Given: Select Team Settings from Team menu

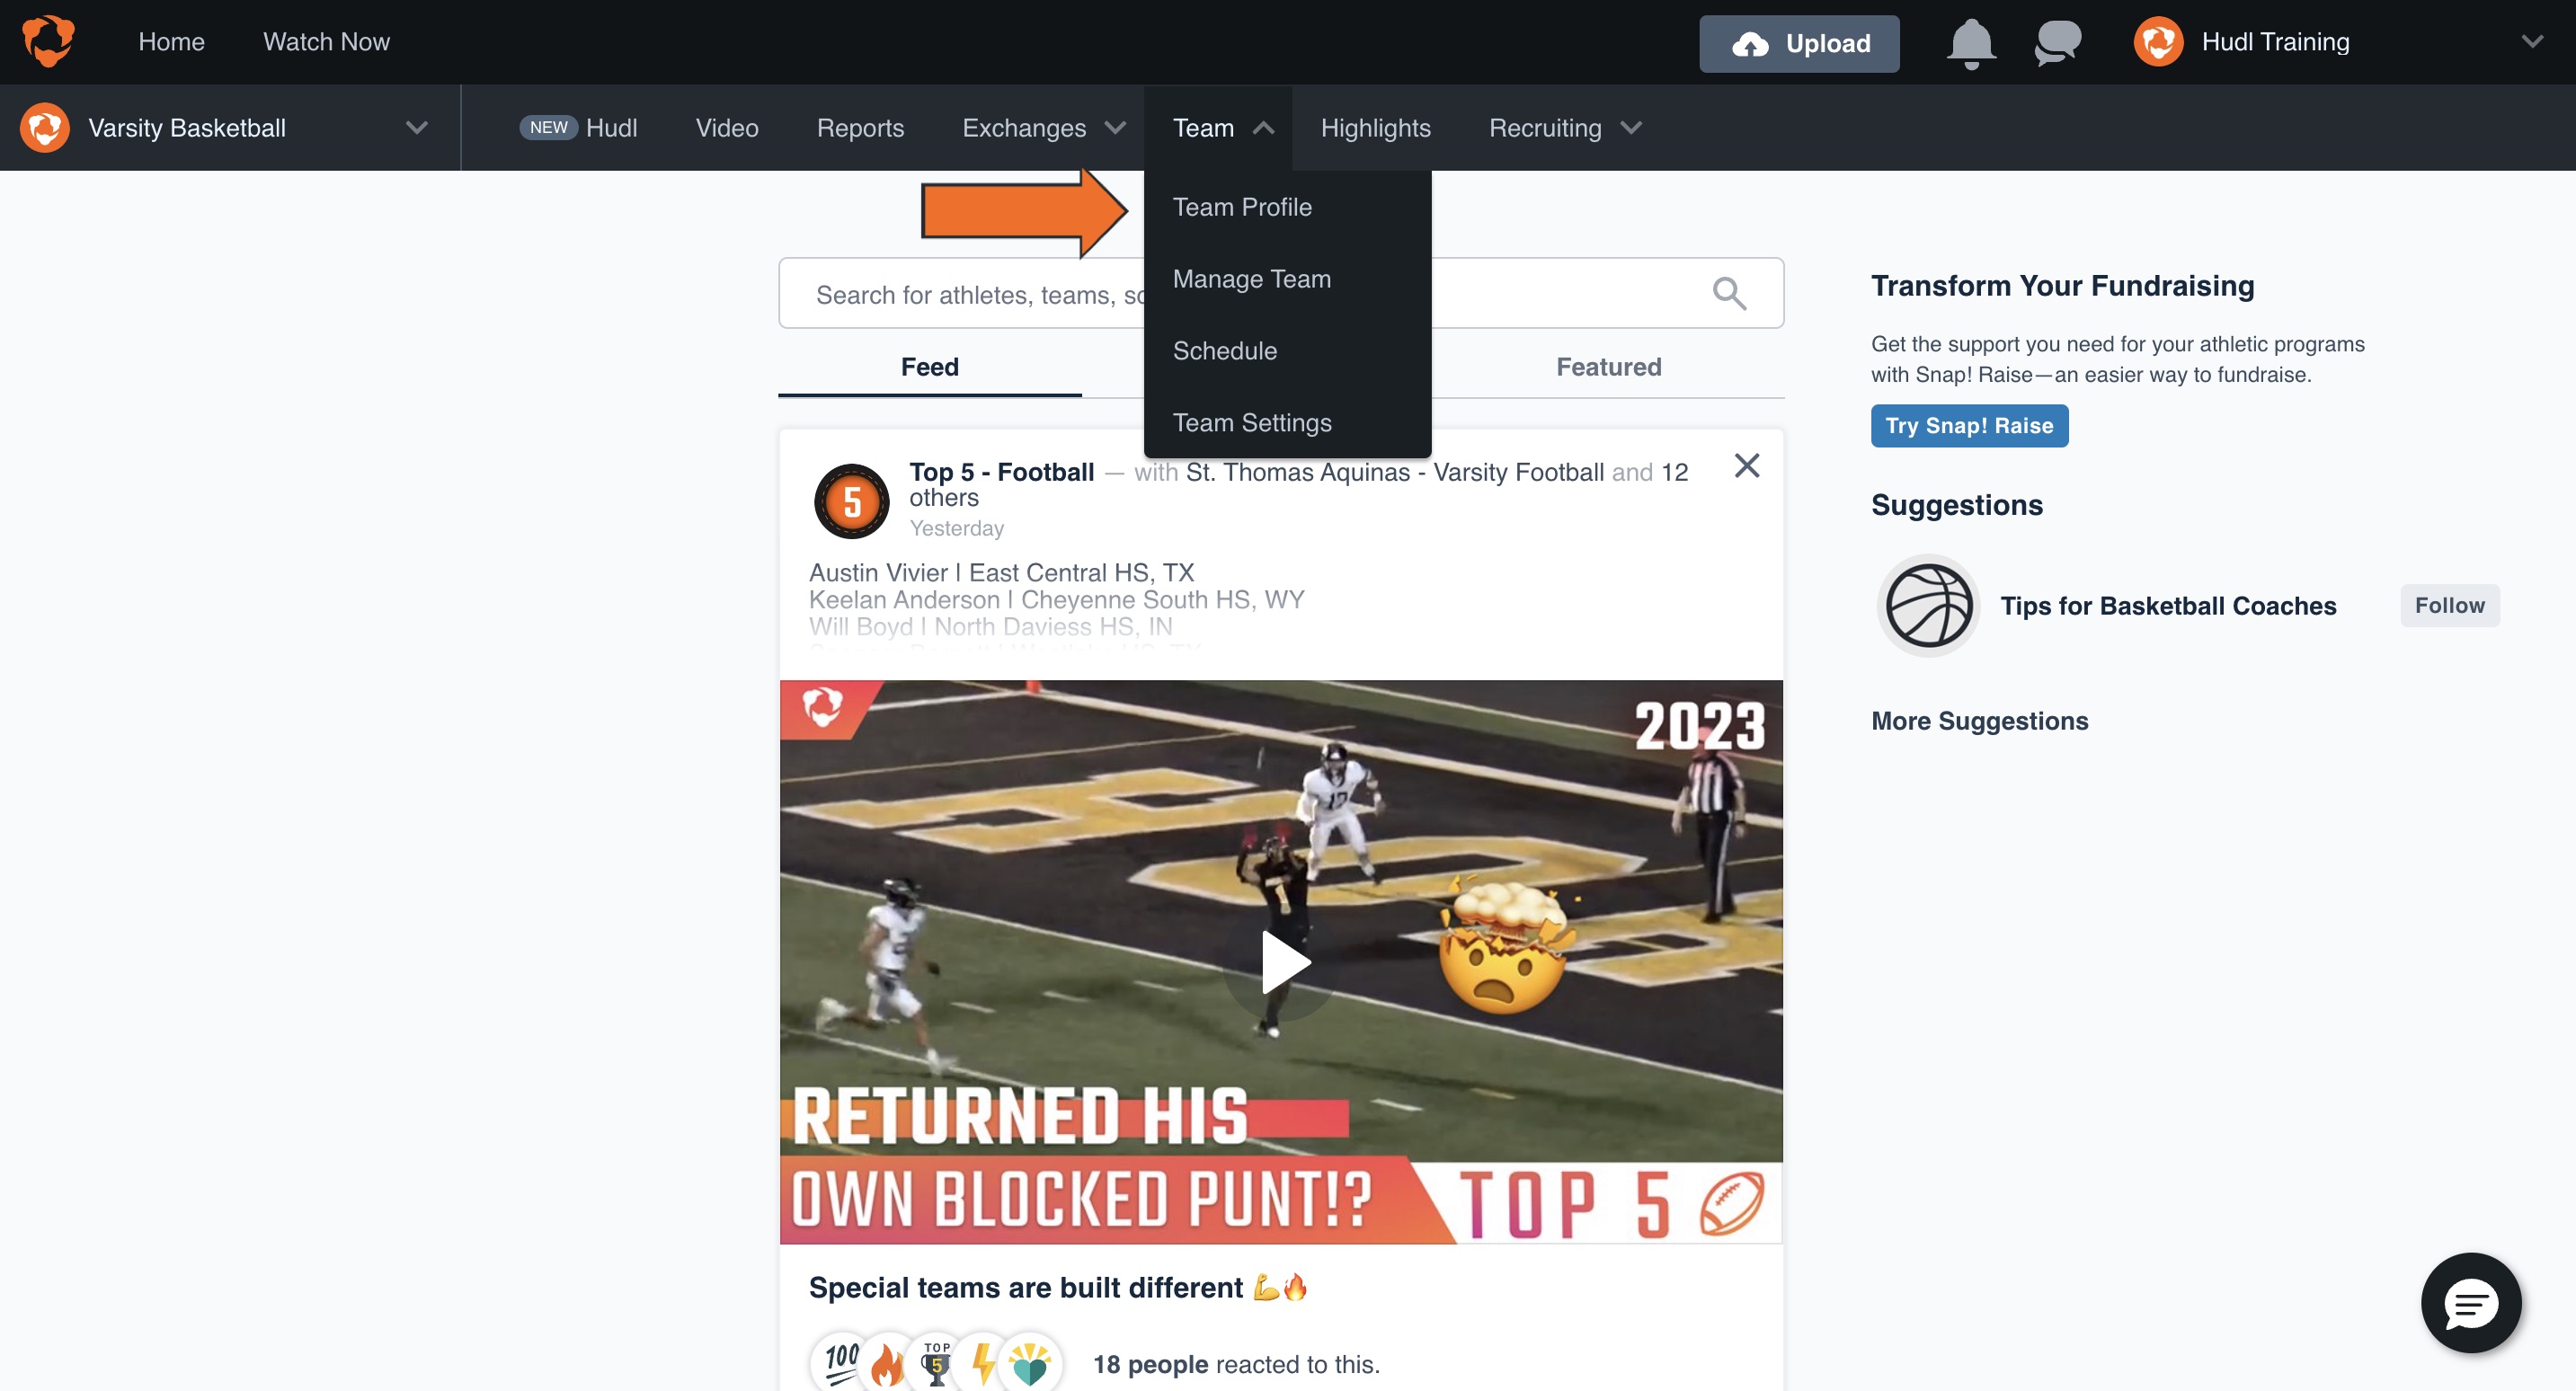Looking at the screenshot, I should (1251, 423).
